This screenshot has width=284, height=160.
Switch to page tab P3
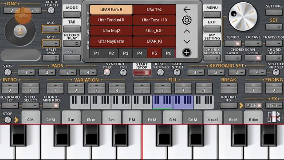click(x=126, y=53)
